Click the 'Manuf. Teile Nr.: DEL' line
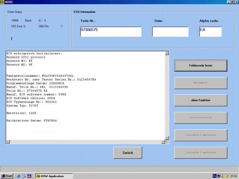The width and height of the screenshot is (239, 179). point(37,87)
